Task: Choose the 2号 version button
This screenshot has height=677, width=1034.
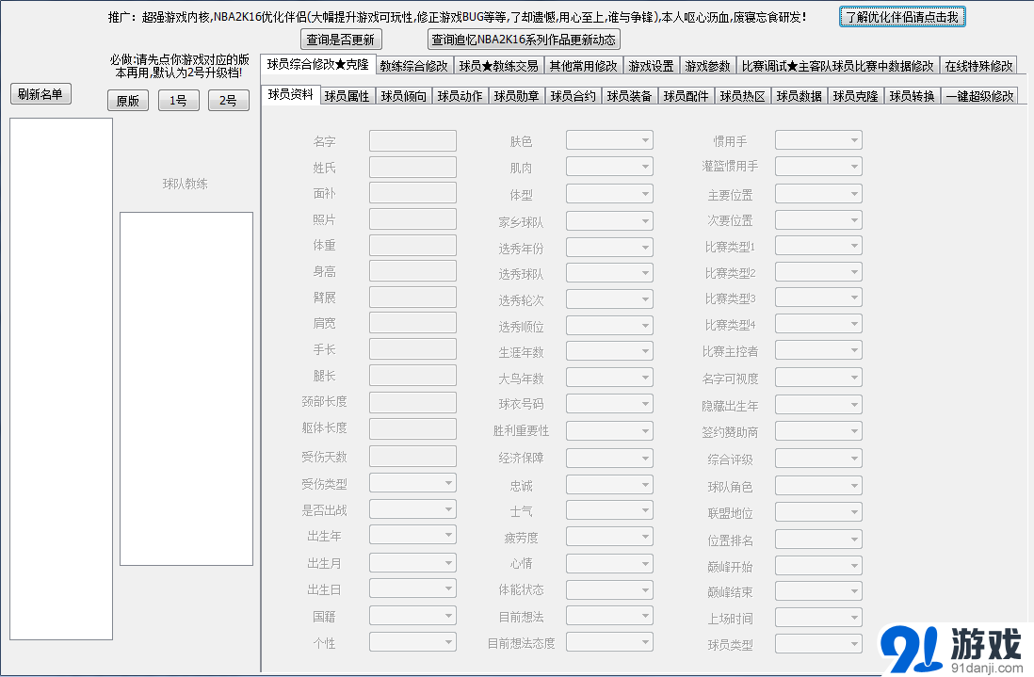Action: point(229,100)
